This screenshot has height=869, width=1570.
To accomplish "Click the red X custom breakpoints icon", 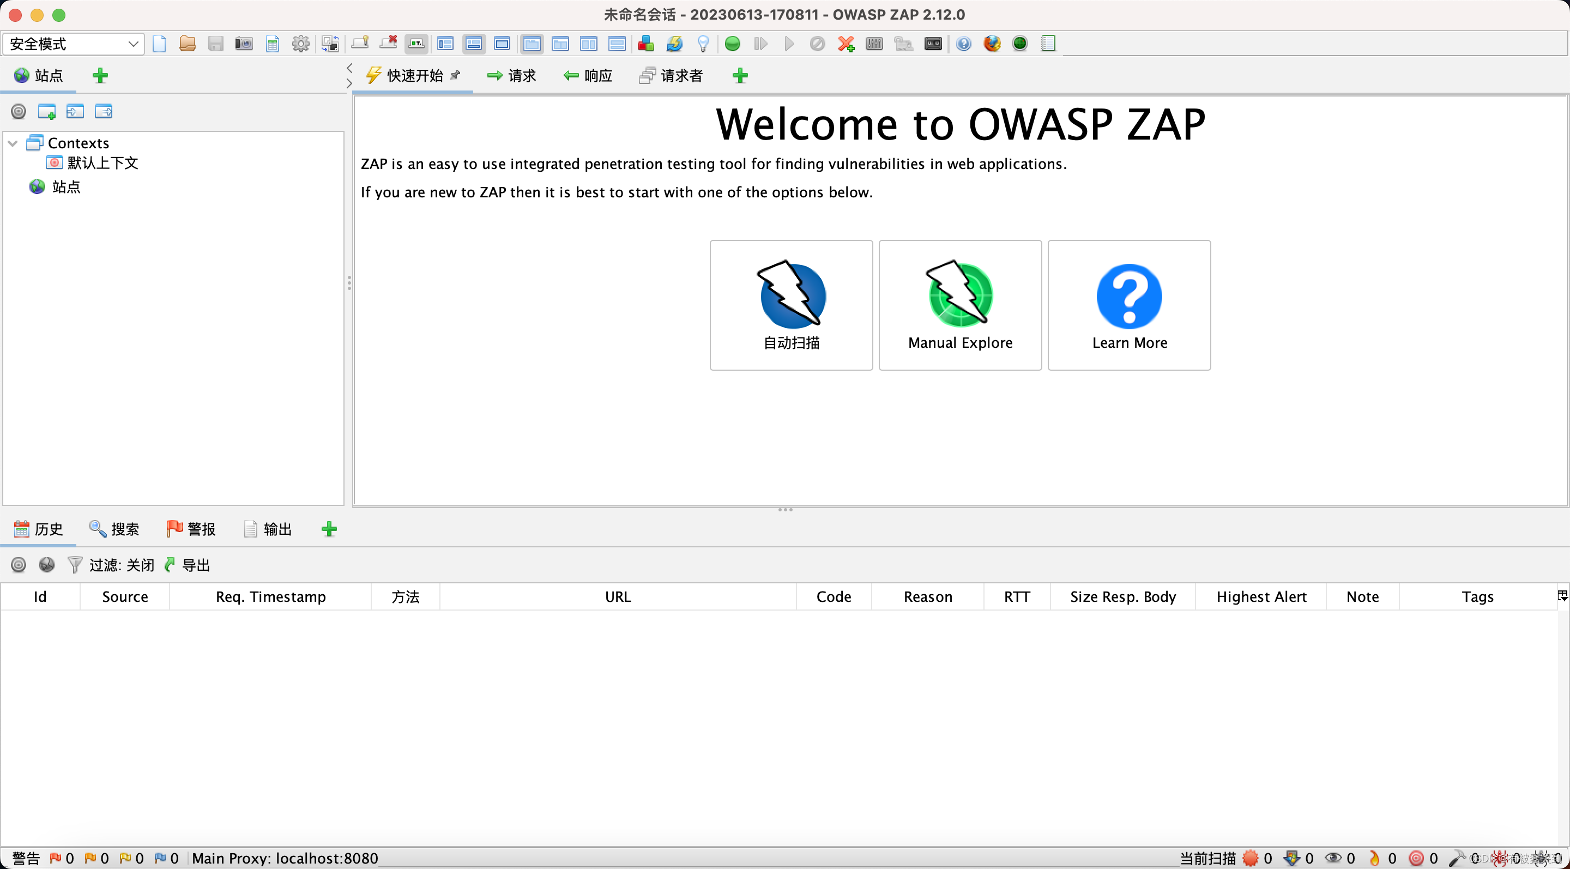I will coord(846,44).
